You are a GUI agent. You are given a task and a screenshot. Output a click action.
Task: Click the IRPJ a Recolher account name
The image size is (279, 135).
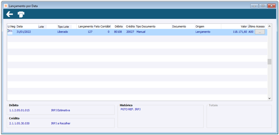60,124
